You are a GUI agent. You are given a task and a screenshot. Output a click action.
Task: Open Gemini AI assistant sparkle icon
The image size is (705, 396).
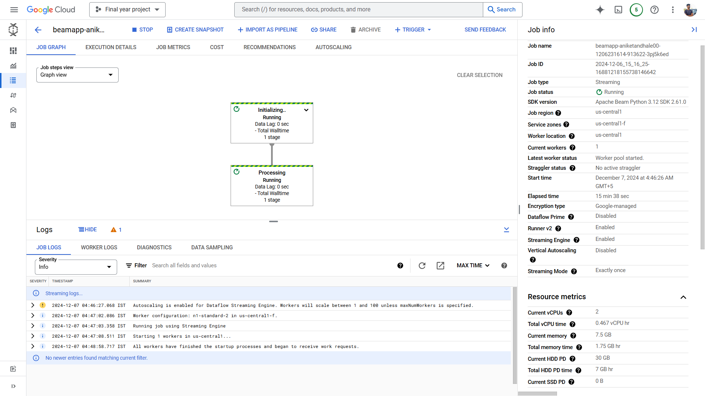pos(600,10)
